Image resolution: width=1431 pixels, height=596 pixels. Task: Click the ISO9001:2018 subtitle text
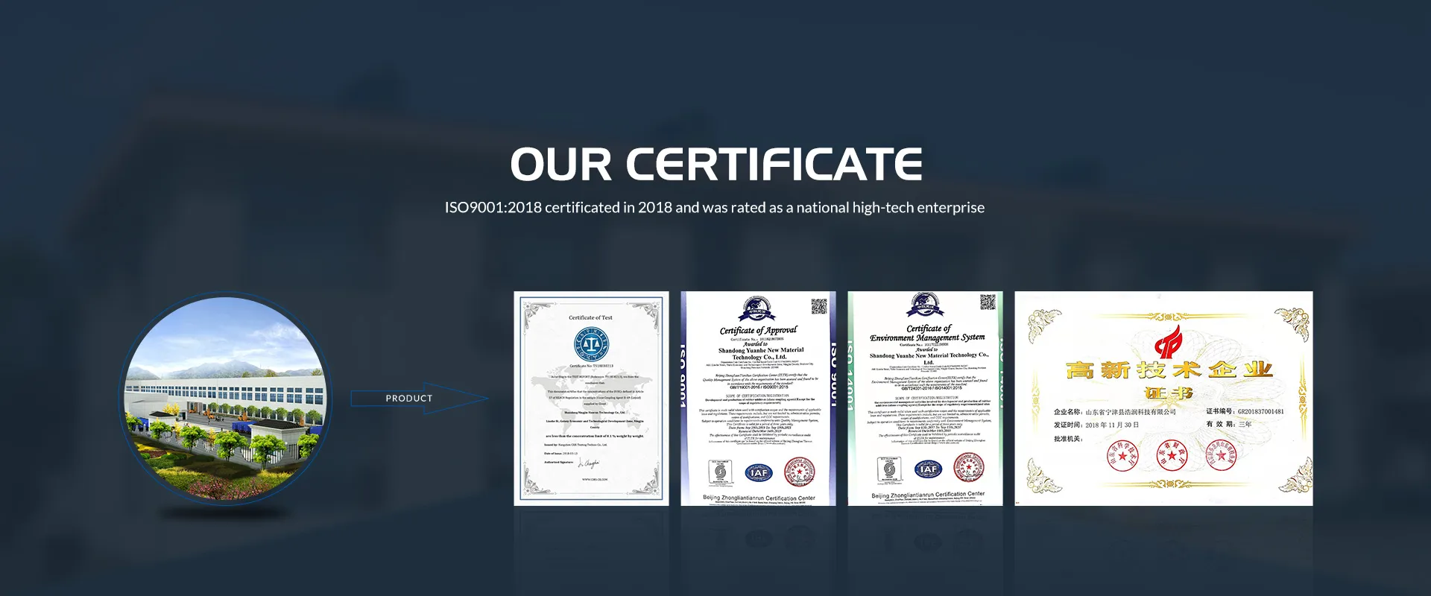(714, 208)
